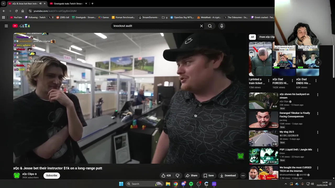
Task: Reload the current page
Action: click(x=16, y=11)
